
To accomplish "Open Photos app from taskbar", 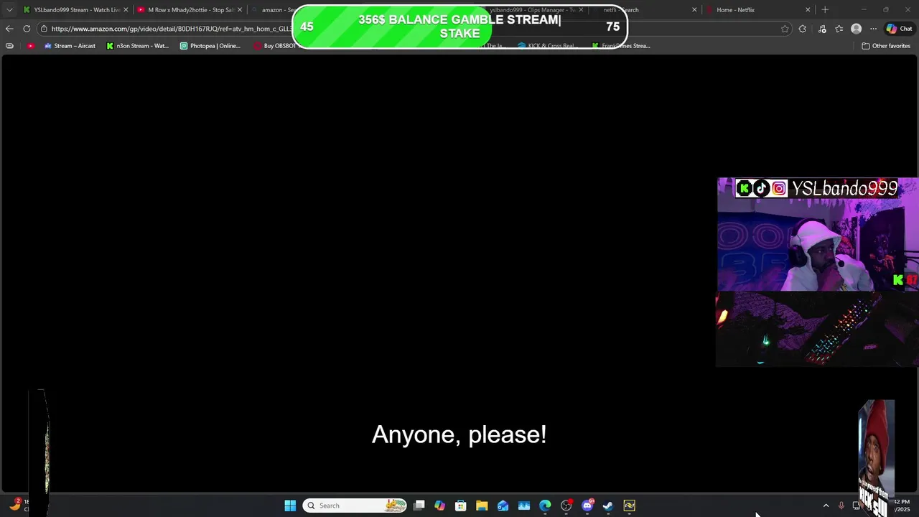I will tap(524, 506).
